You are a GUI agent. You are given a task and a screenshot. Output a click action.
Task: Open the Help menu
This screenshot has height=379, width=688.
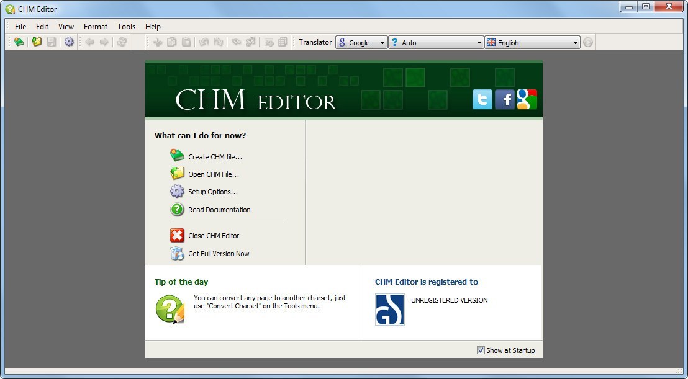click(153, 26)
